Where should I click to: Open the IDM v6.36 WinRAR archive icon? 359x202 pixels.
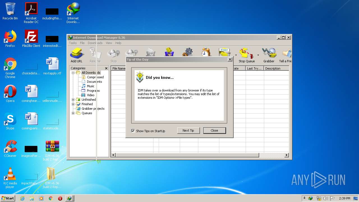(52, 150)
